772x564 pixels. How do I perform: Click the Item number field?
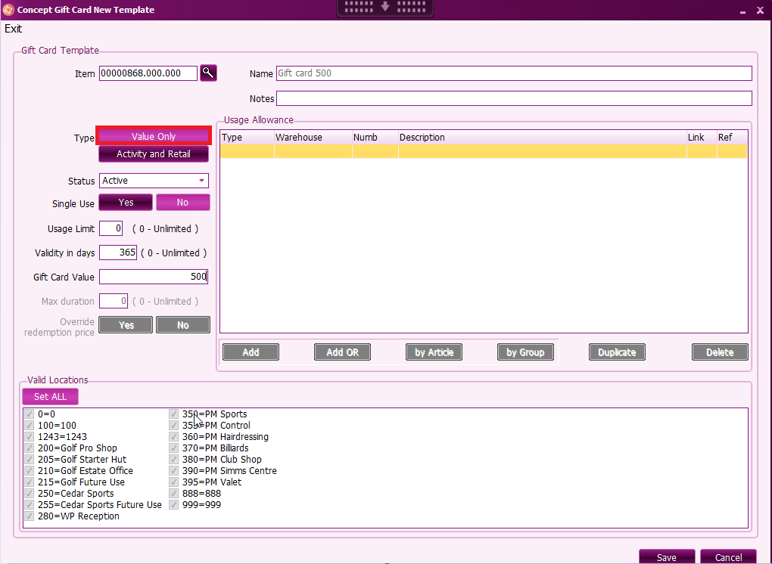(x=148, y=73)
